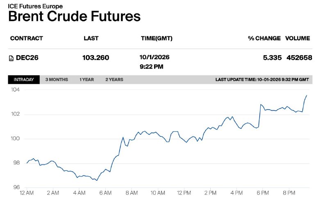Select the volume value 452658
The height and width of the screenshot is (201, 328).
click(x=299, y=58)
